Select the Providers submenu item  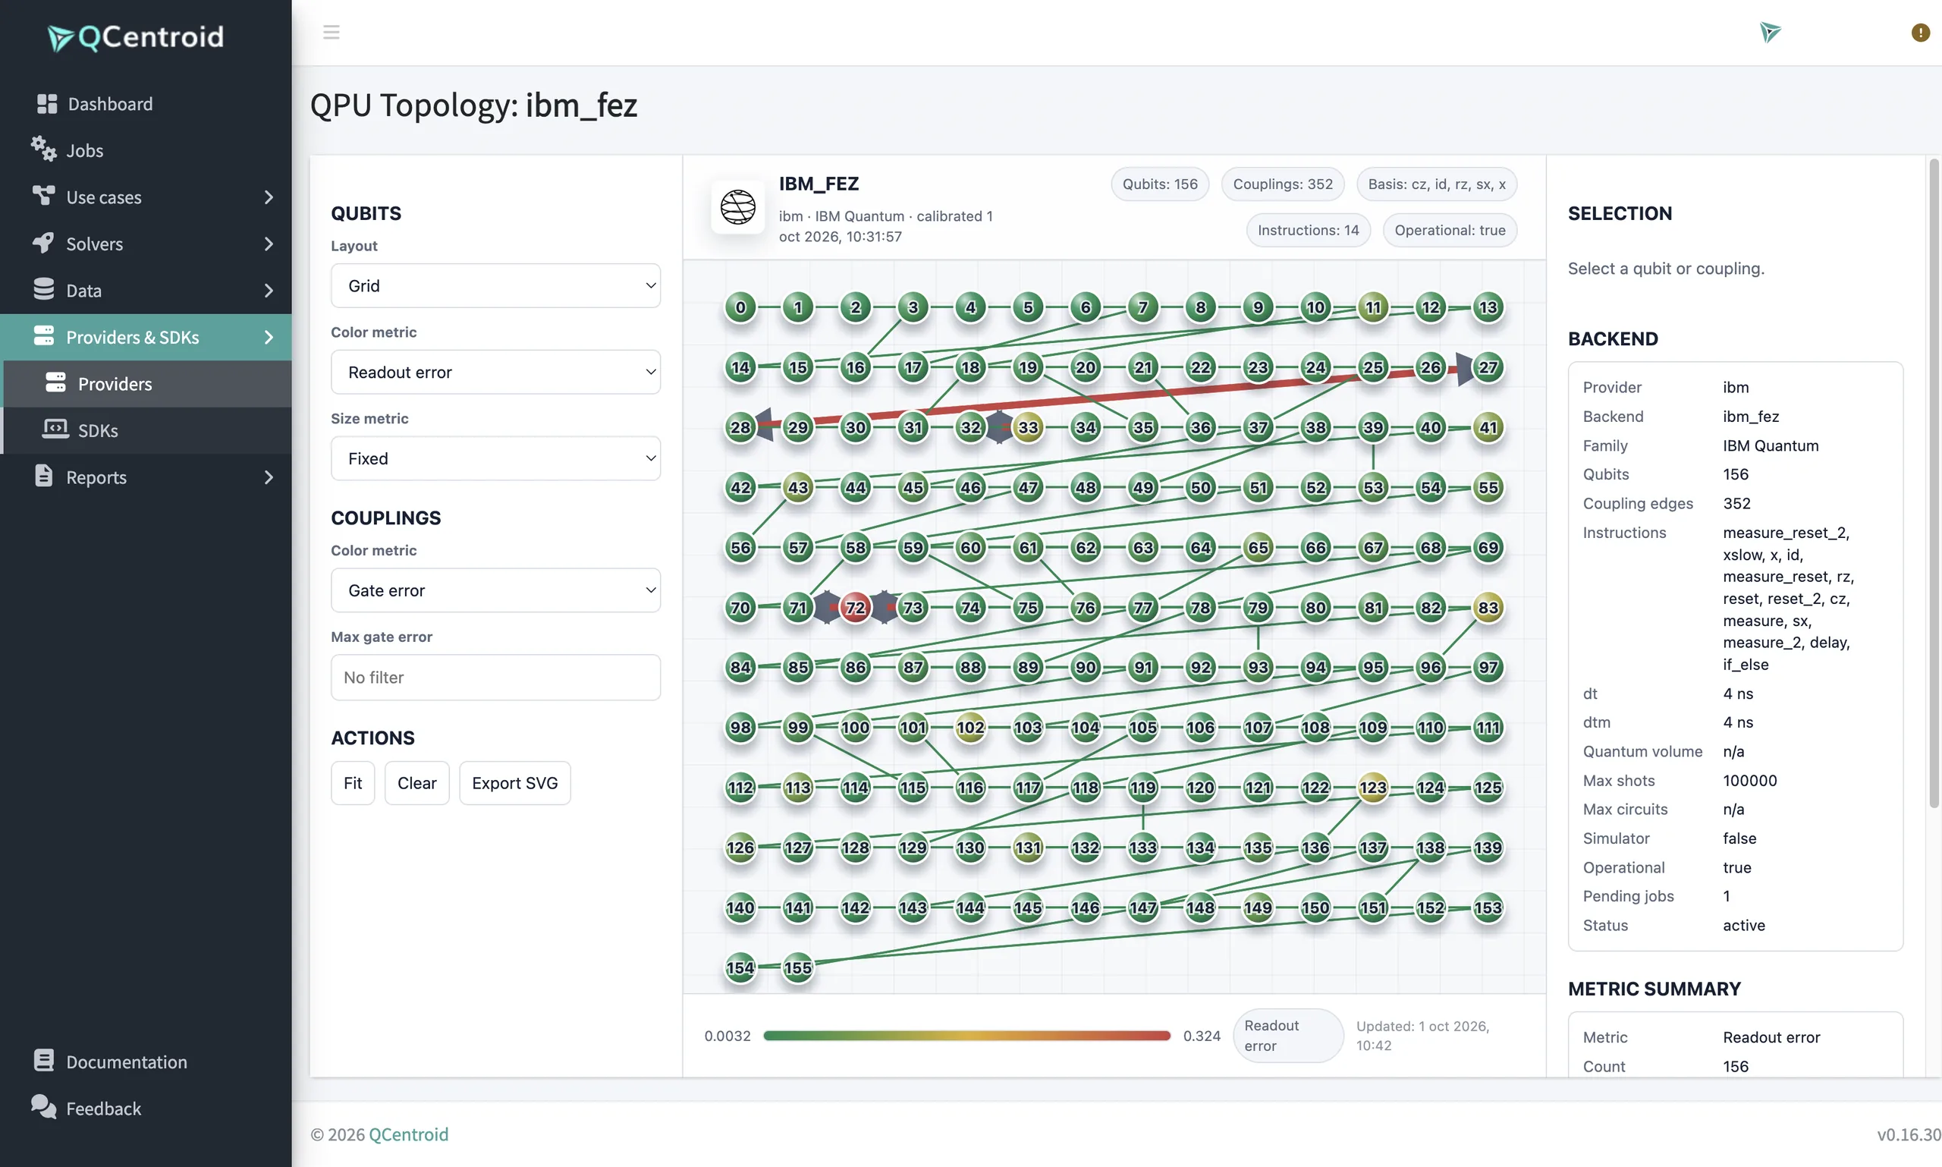click(148, 384)
